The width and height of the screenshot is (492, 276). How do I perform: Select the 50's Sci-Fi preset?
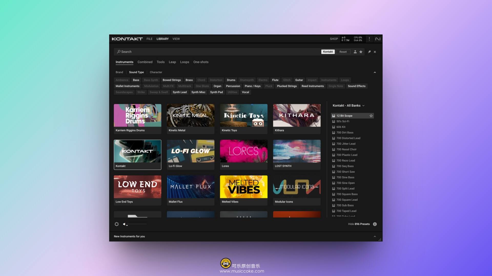[x=352, y=121]
